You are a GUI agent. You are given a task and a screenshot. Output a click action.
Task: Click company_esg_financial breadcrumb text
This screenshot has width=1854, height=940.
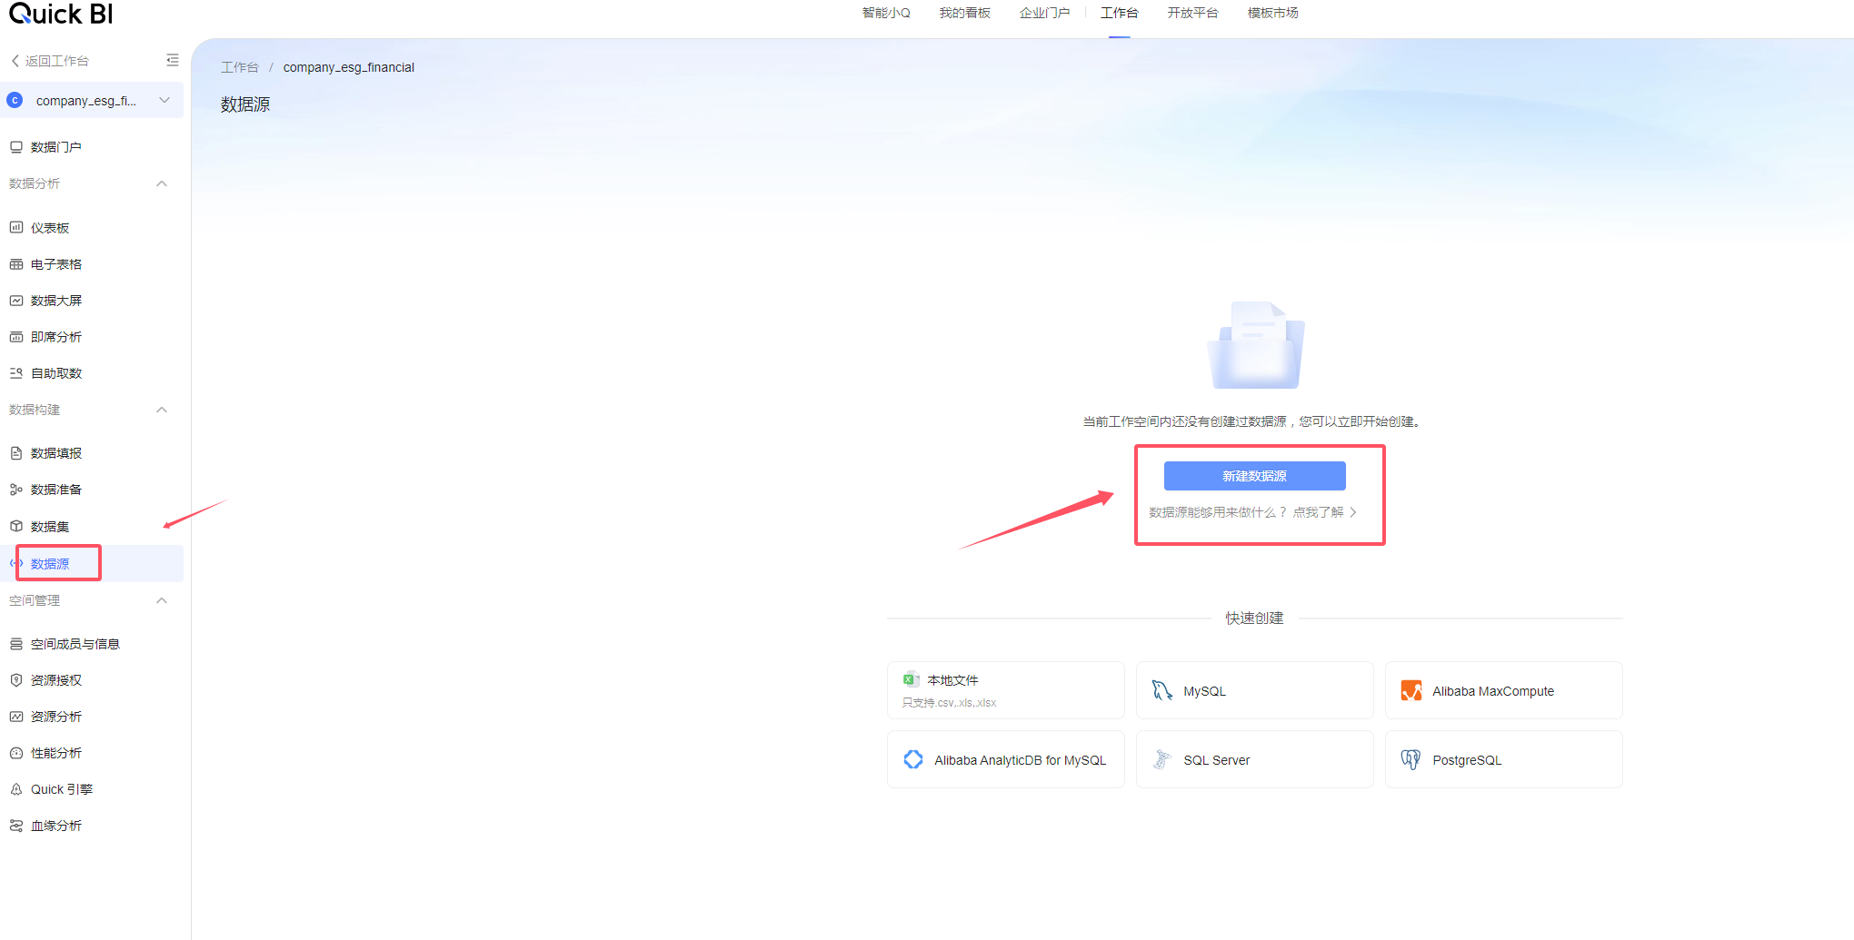click(x=349, y=67)
